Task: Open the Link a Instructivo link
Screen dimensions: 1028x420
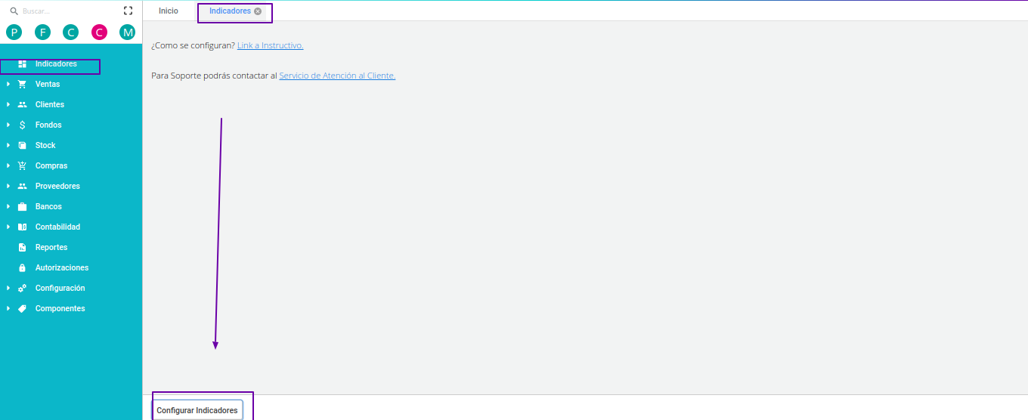Action: coord(270,46)
